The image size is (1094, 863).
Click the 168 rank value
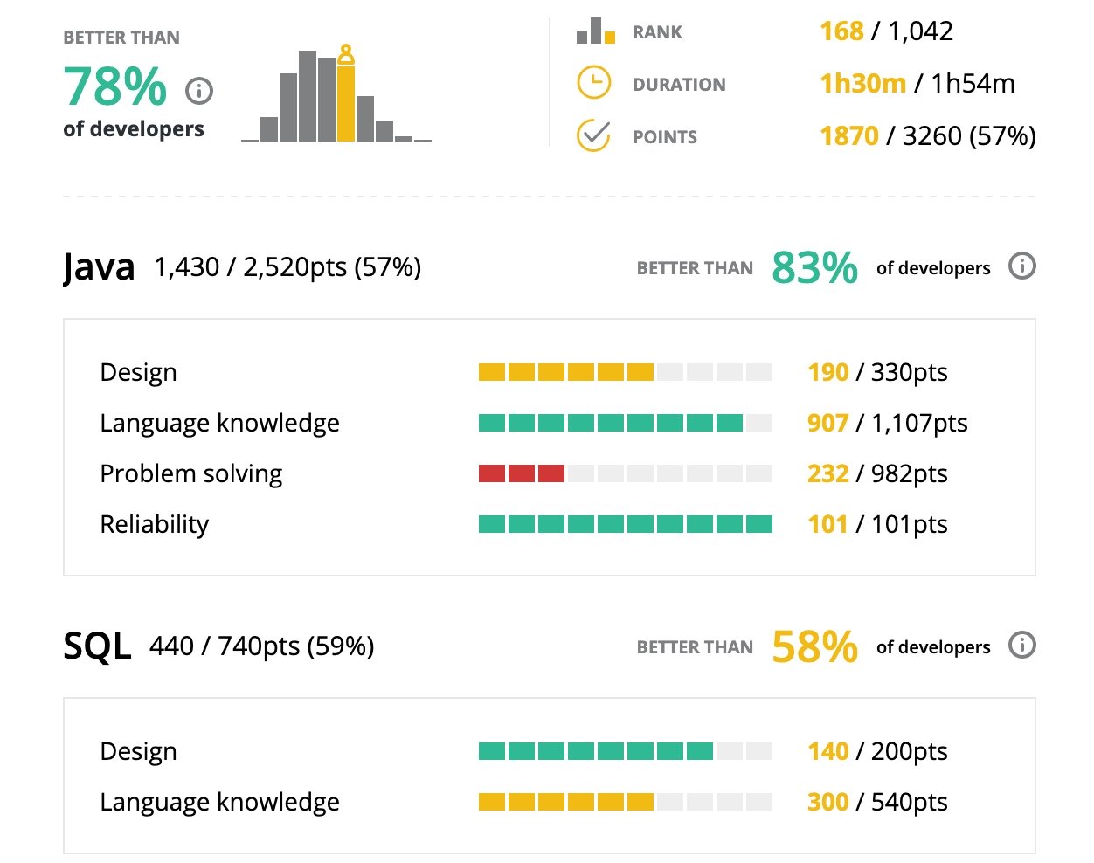click(841, 31)
